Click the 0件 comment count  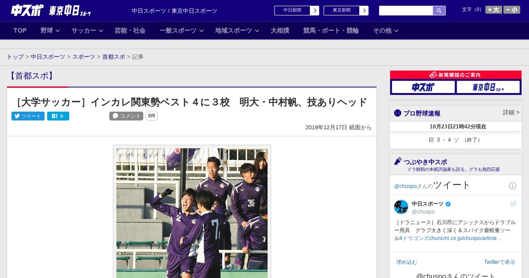152,116
